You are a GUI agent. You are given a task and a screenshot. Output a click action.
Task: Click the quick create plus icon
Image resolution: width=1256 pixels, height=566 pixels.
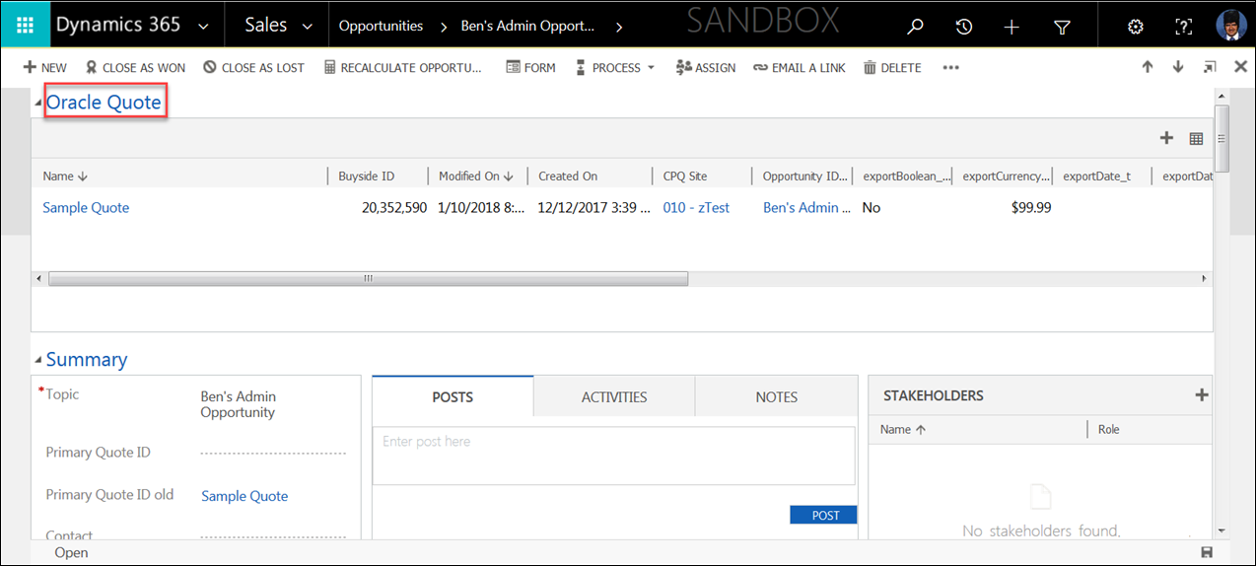coord(1012,28)
